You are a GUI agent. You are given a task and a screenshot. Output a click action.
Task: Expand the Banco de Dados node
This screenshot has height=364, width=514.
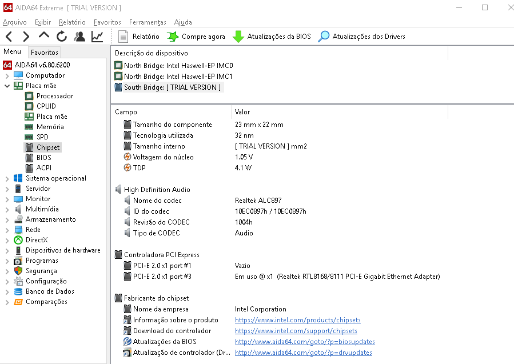(7, 292)
